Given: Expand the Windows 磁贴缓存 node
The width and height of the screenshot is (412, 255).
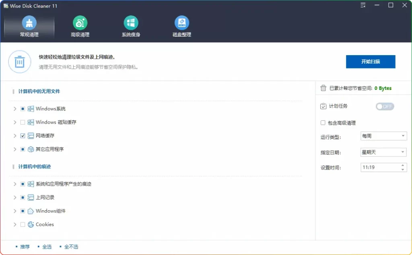Looking at the screenshot, I should tap(15, 122).
